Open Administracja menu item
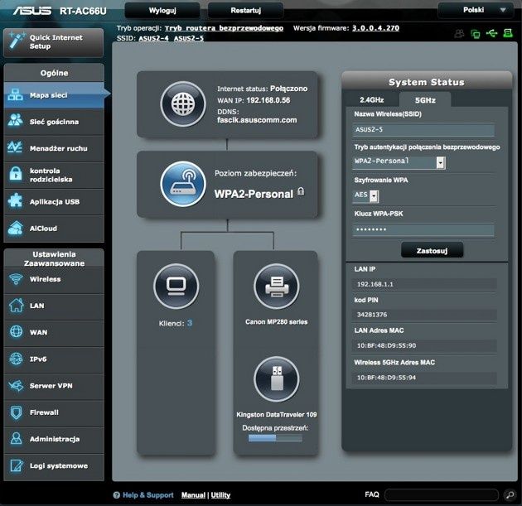The height and width of the screenshot is (506, 522). 54,439
